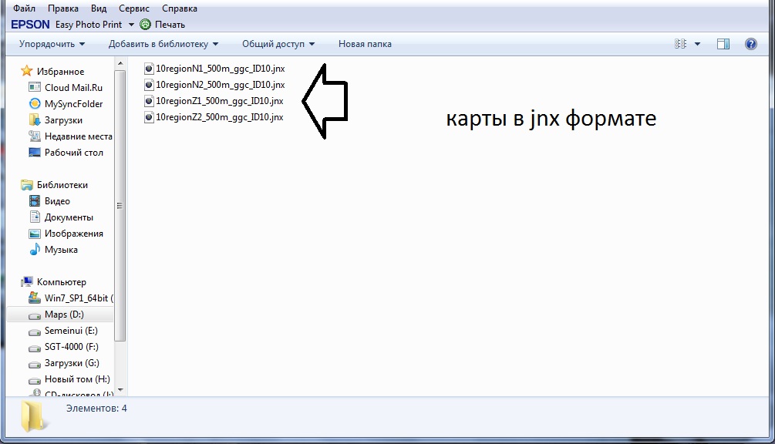Click the file icon of 10regionN1_500m_ggc_ID10.jnx

coord(150,69)
